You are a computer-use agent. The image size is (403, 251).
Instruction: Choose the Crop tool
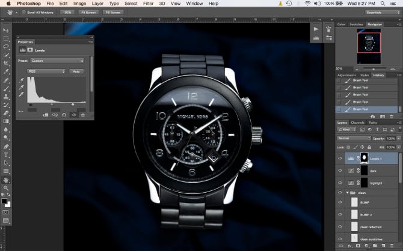click(x=6, y=63)
